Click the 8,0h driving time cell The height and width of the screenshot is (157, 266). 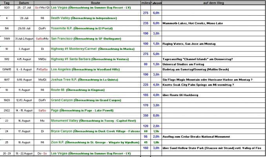(x=155, y=115)
